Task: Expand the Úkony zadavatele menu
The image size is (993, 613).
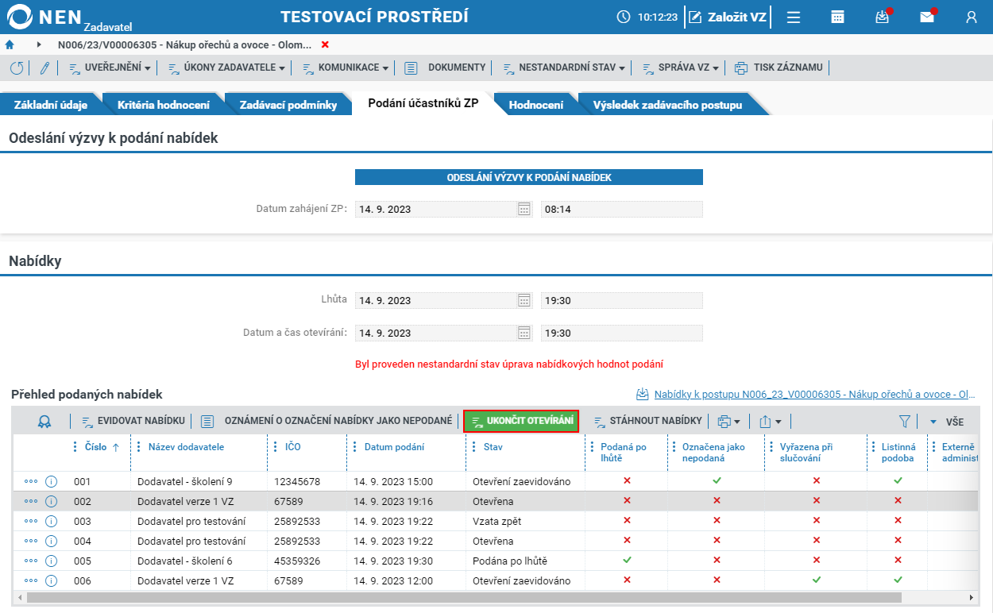Action: coord(226,67)
